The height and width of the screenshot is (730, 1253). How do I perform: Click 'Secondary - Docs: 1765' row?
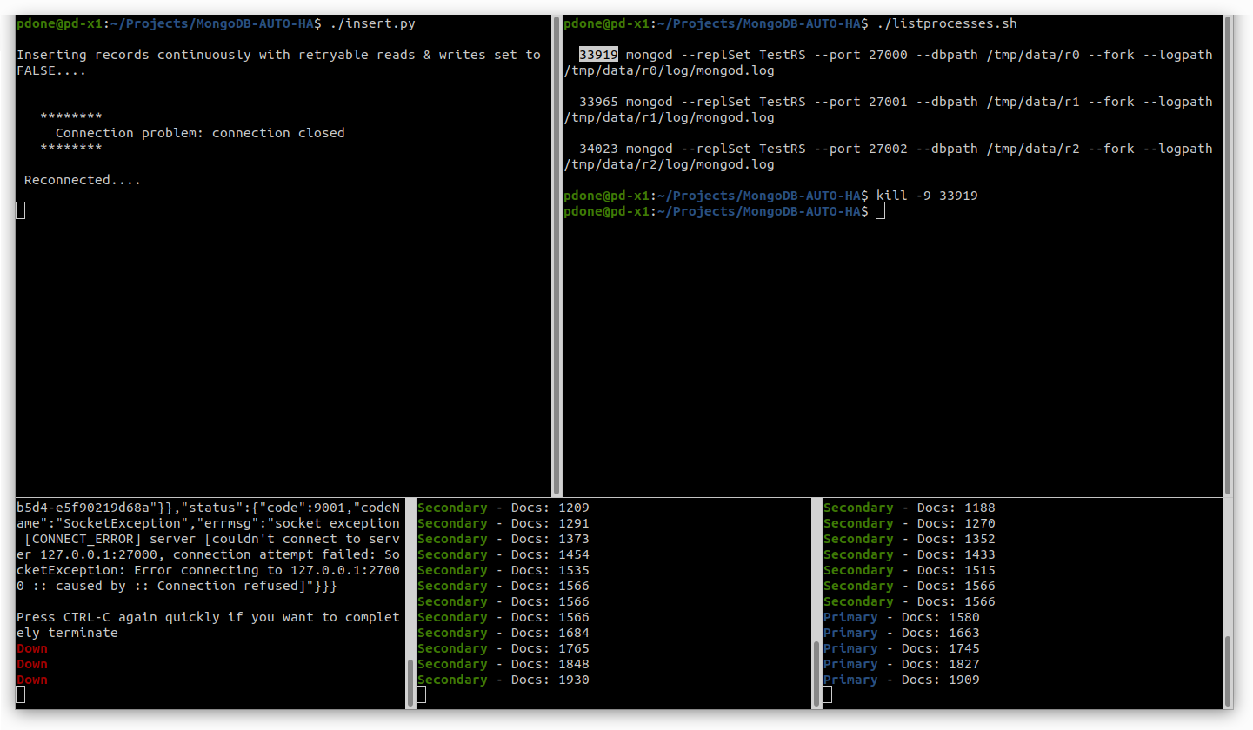pos(503,648)
